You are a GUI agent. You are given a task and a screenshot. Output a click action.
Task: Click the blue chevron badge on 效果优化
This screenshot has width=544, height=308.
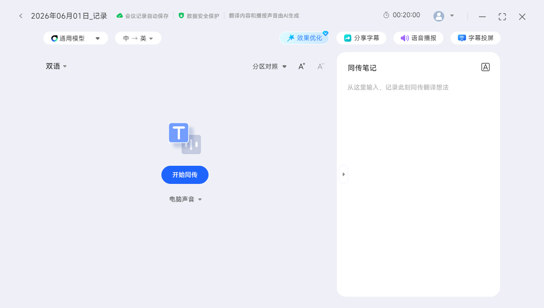click(x=325, y=33)
